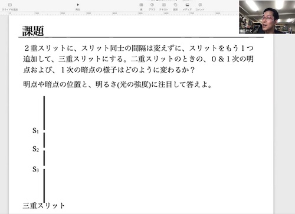The width and height of the screenshot is (295, 214).
Task: Select the 三重スリット caption text
Action: coord(44,206)
